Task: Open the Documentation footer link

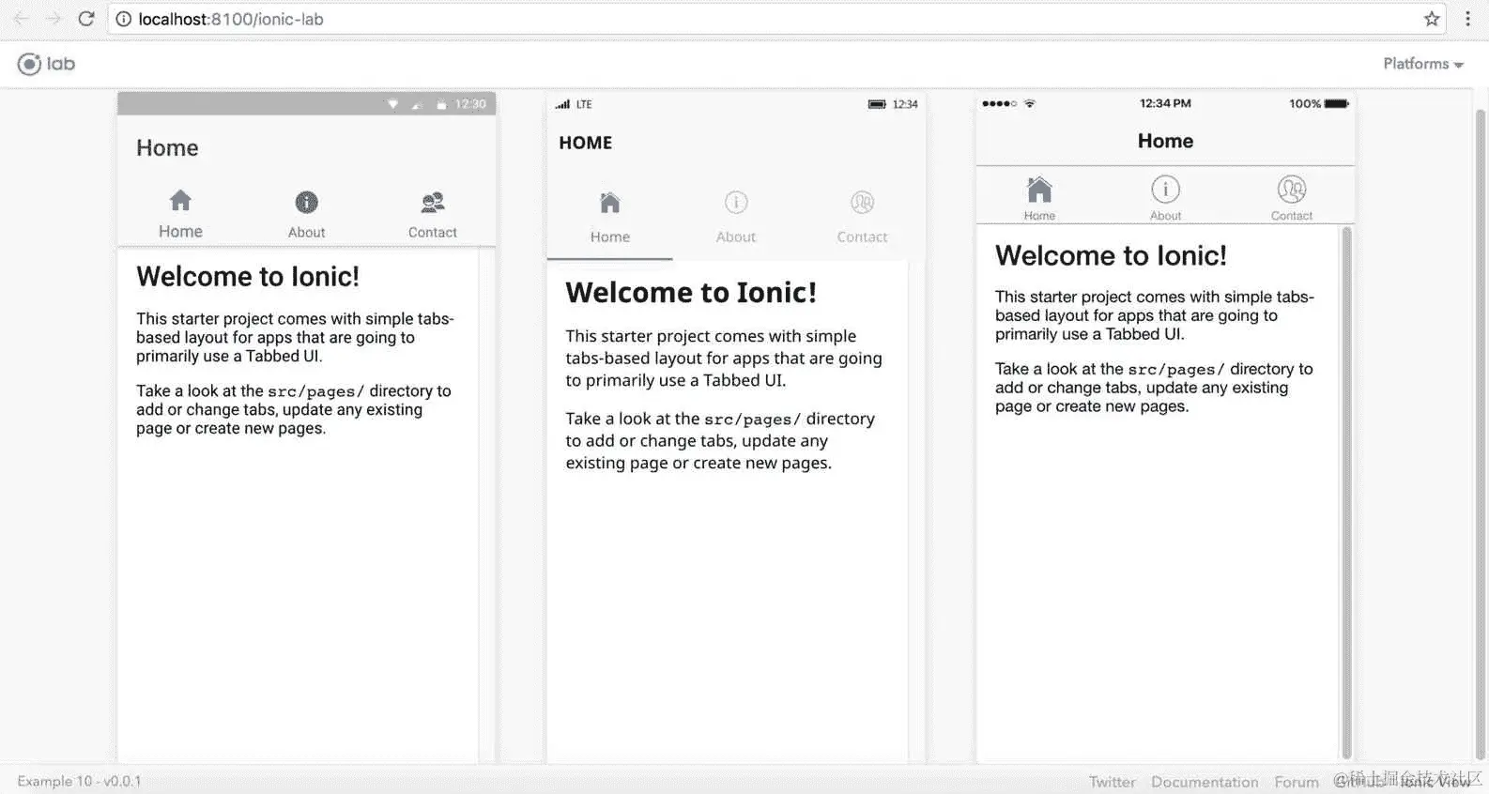Action: point(1205,782)
